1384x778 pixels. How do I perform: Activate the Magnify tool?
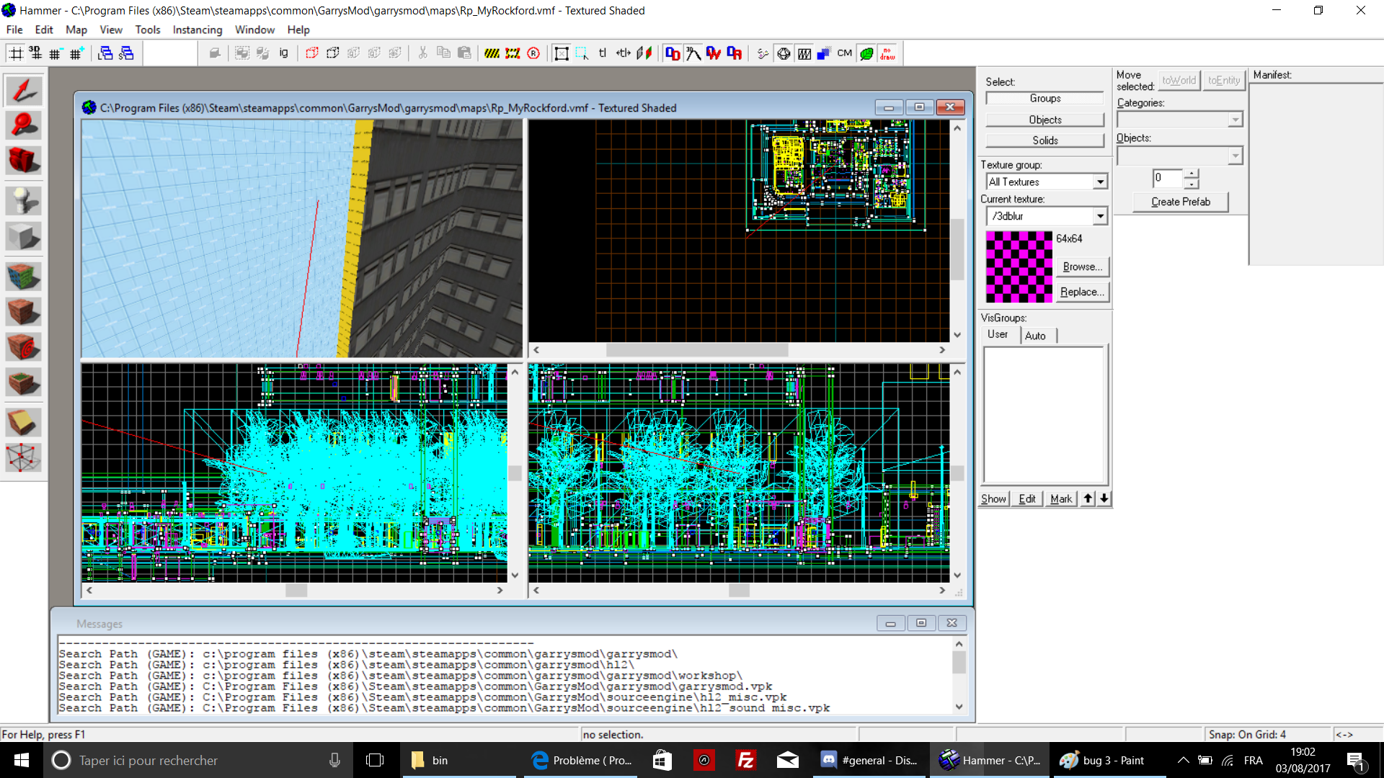pos(23,125)
